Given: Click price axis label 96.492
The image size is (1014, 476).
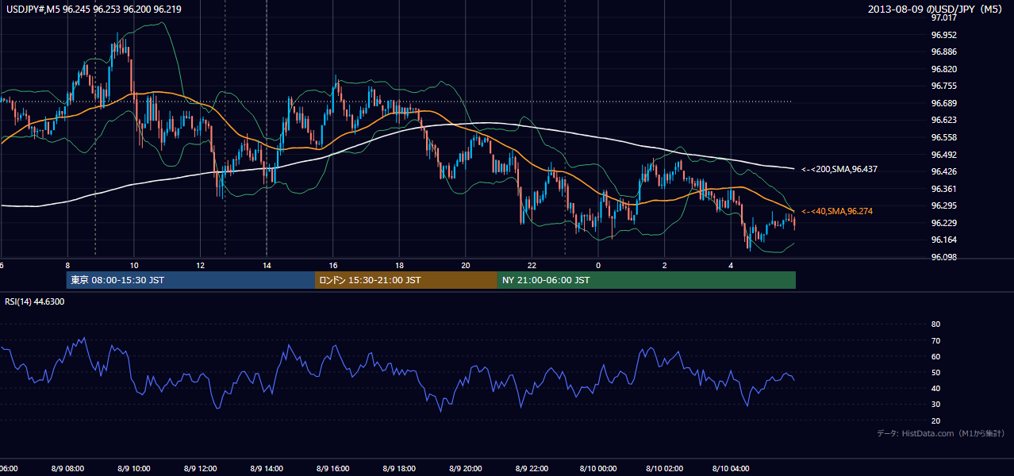Looking at the screenshot, I should point(943,155).
